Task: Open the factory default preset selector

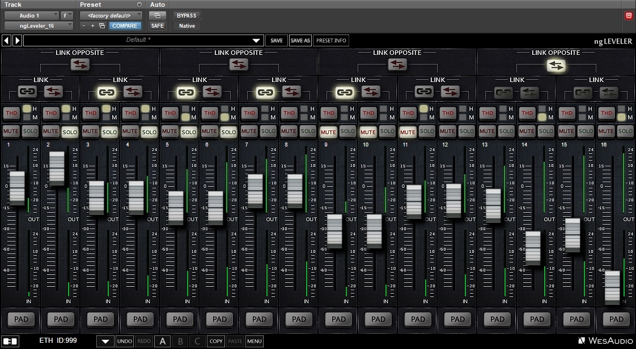Action: pyautogui.click(x=111, y=15)
